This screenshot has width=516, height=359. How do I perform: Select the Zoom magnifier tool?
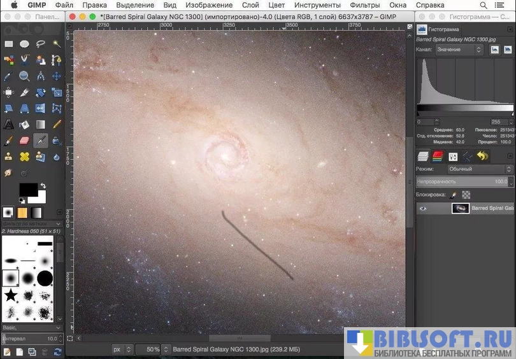point(24,76)
